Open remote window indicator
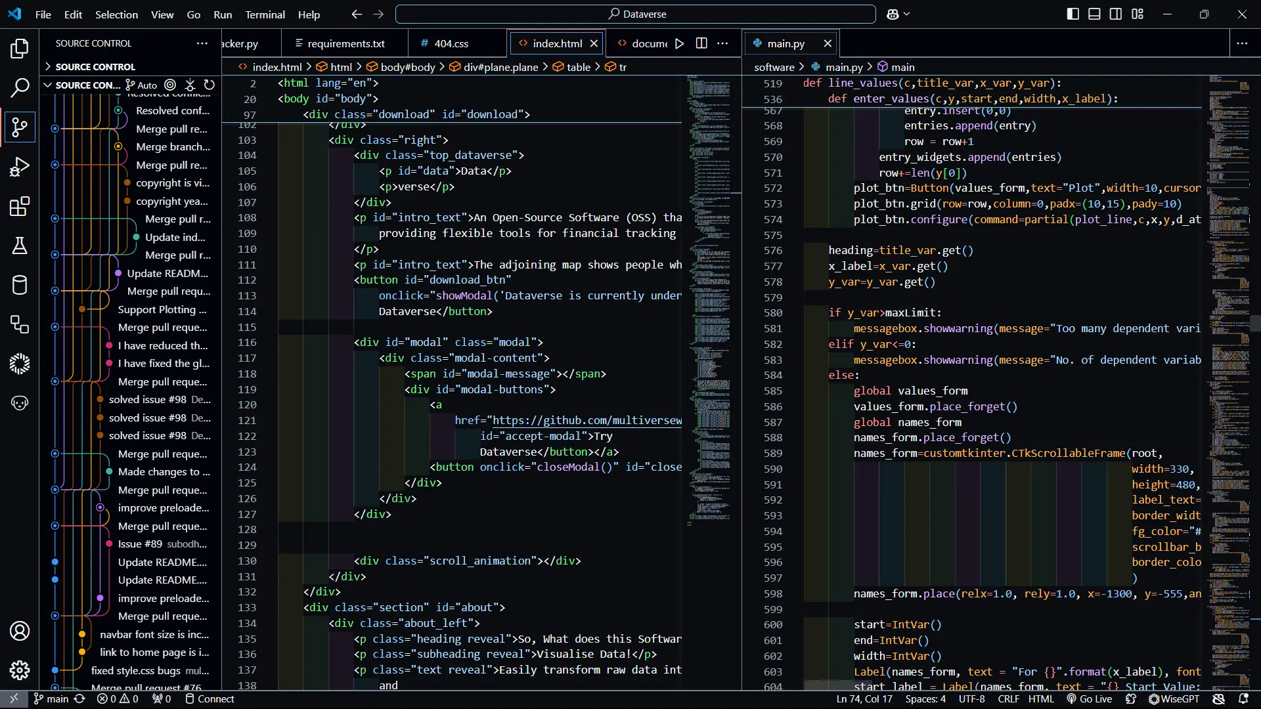The height and width of the screenshot is (709, 1261). [14, 698]
